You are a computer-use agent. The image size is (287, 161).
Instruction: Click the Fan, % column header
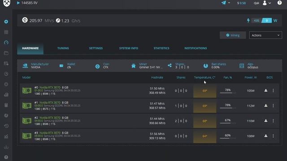tap(228, 77)
